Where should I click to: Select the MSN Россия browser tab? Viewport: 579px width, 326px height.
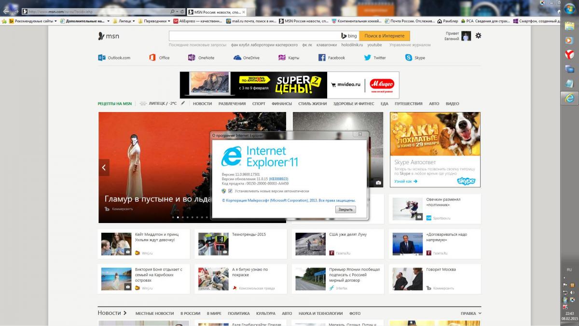[x=215, y=11]
